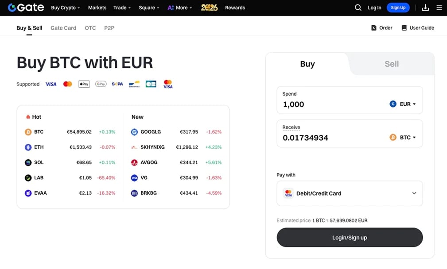Click the Gate logo
This screenshot has height=269, width=447.
click(26, 8)
